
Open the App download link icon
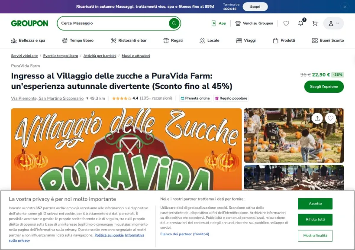coord(214,23)
